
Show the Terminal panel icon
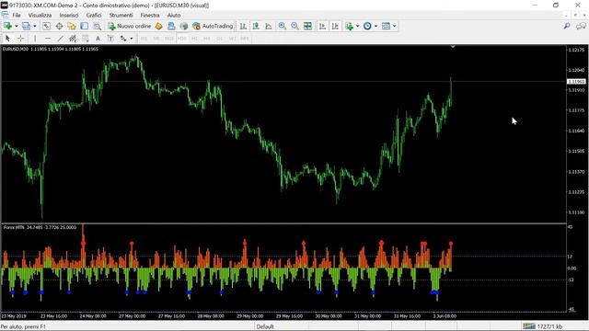click(84, 26)
